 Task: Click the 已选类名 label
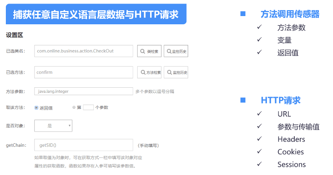(16, 51)
